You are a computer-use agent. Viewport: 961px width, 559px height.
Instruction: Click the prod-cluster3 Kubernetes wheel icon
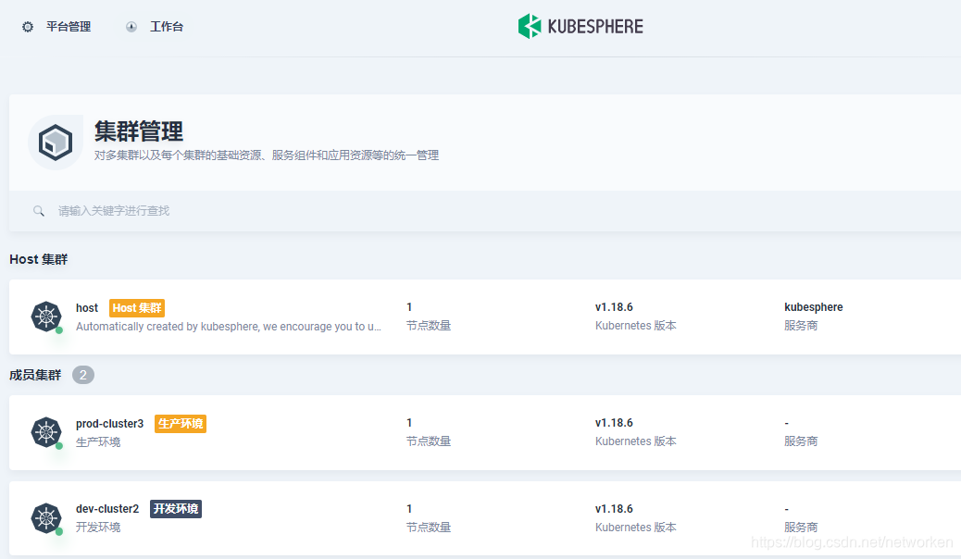(46, 432)
